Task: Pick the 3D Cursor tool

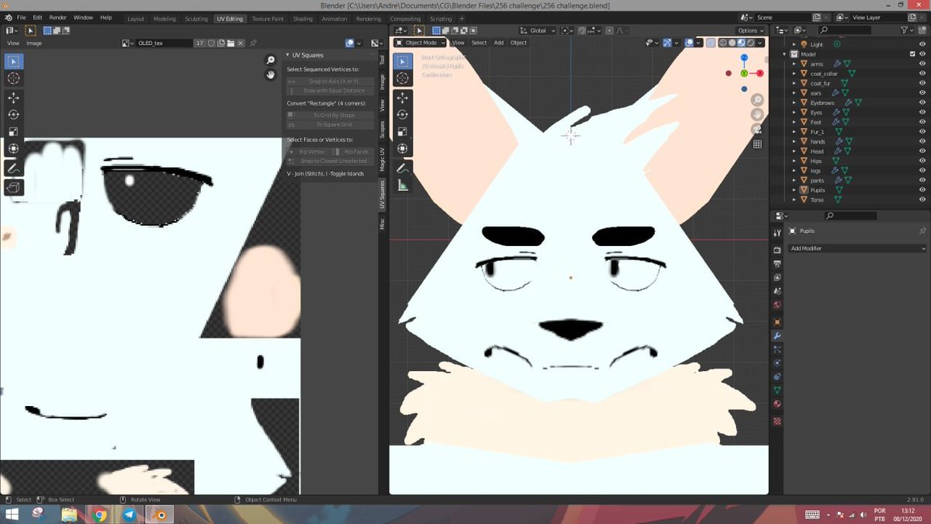Action: click(403, 78)
